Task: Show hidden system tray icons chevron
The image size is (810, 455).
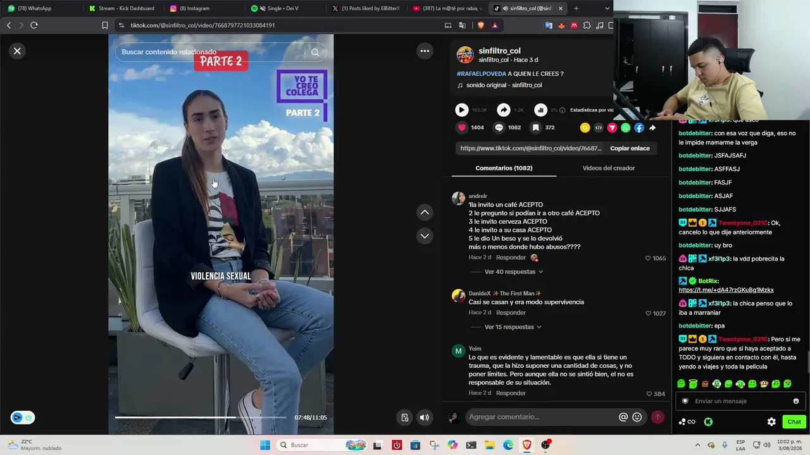Action: (698, 445)
